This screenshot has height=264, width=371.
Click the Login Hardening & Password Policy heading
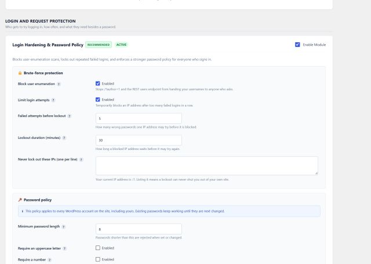tap(48, 45)
